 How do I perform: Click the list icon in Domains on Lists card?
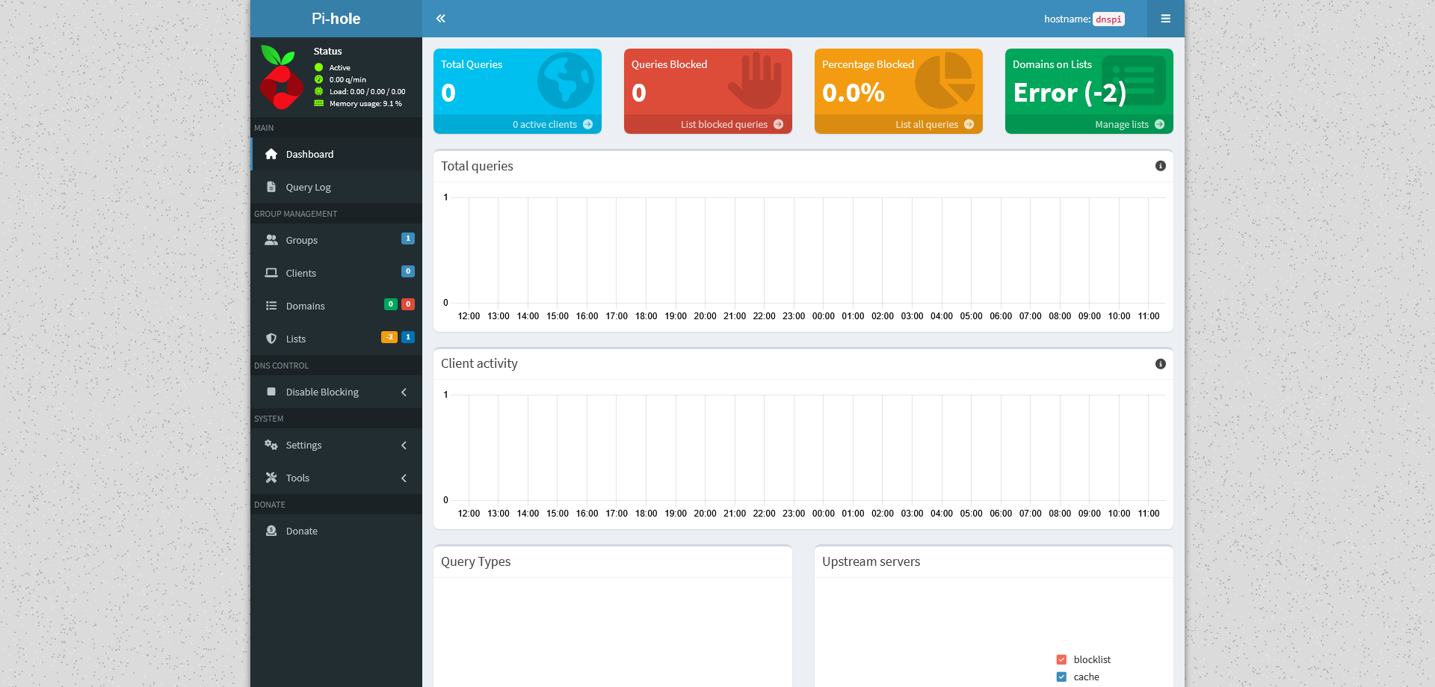coord(1134,80)
